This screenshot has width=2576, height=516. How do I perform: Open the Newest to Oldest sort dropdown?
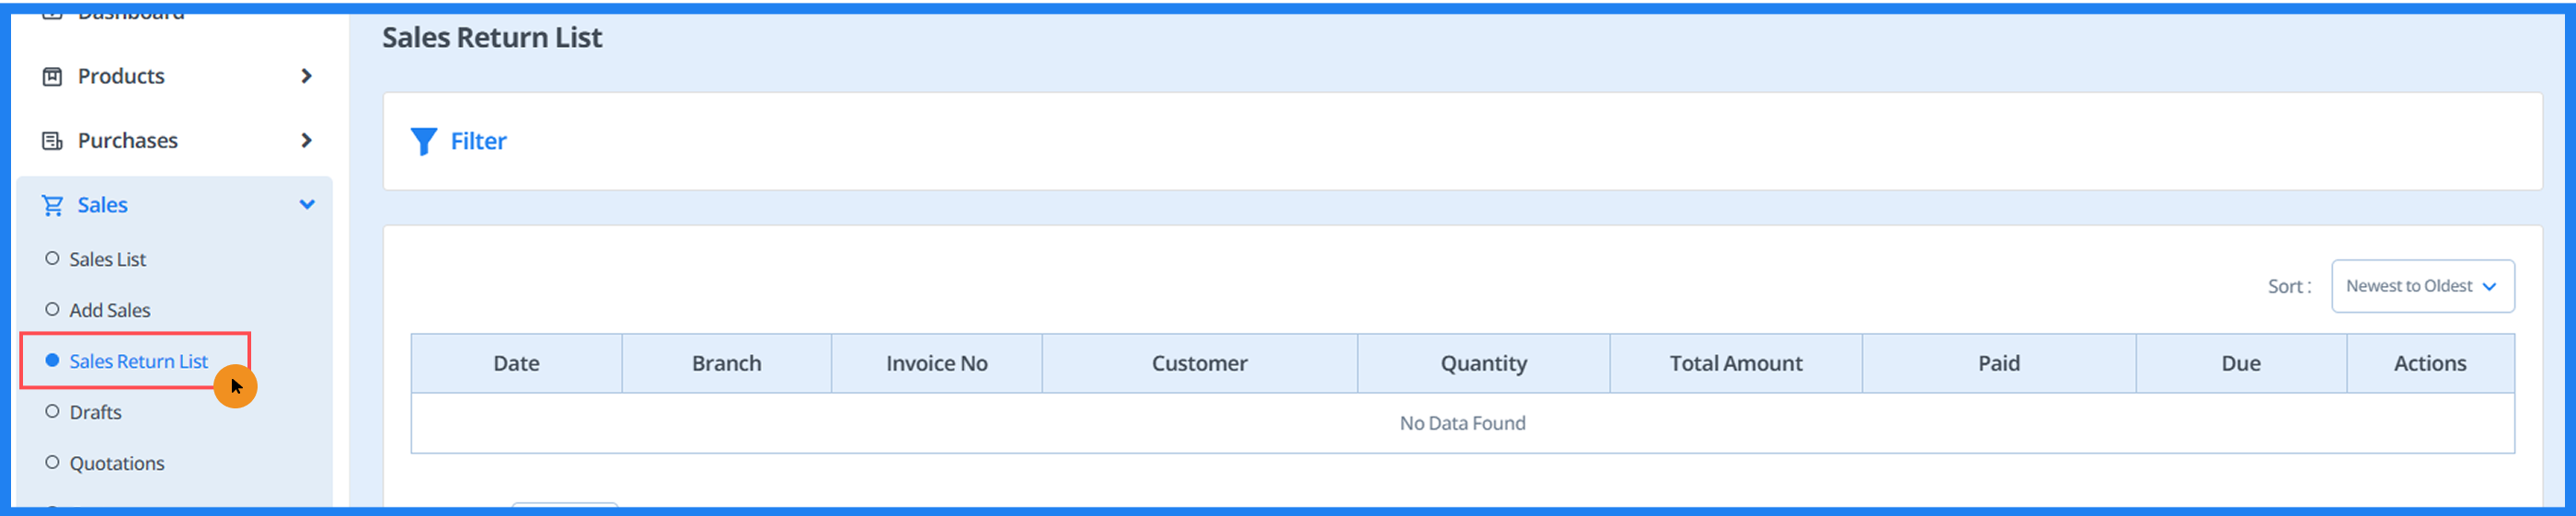2421,287
